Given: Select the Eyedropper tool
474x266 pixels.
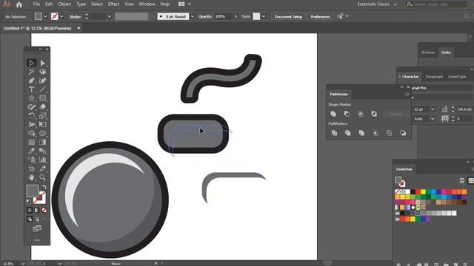Looking at the screenshot, I should [31, 151].
